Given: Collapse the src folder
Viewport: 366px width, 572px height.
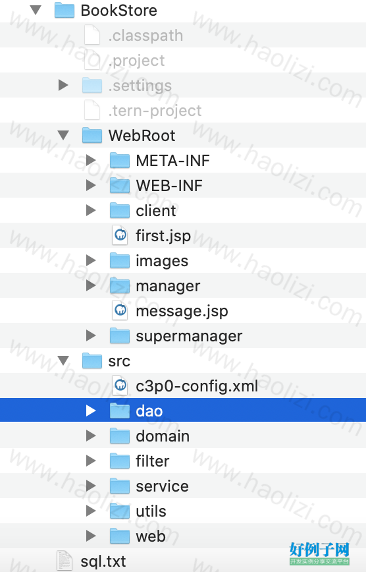Looking at the screenshot, I should (63, 360).
